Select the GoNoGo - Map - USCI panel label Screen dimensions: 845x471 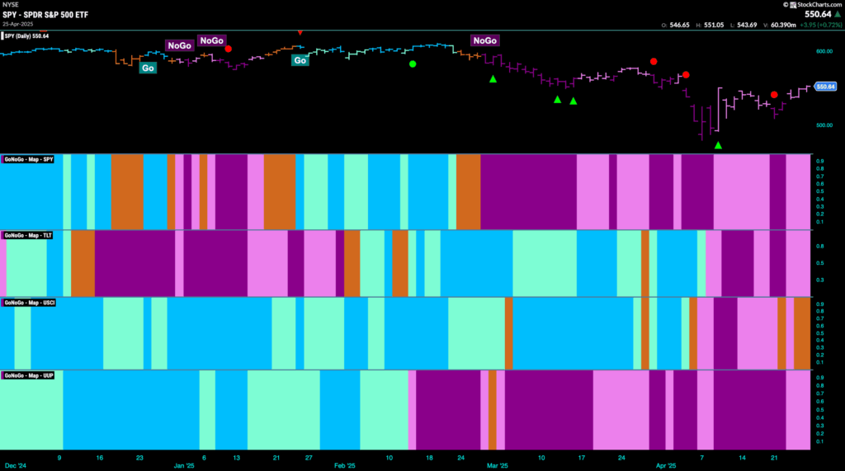pos(29,303)
